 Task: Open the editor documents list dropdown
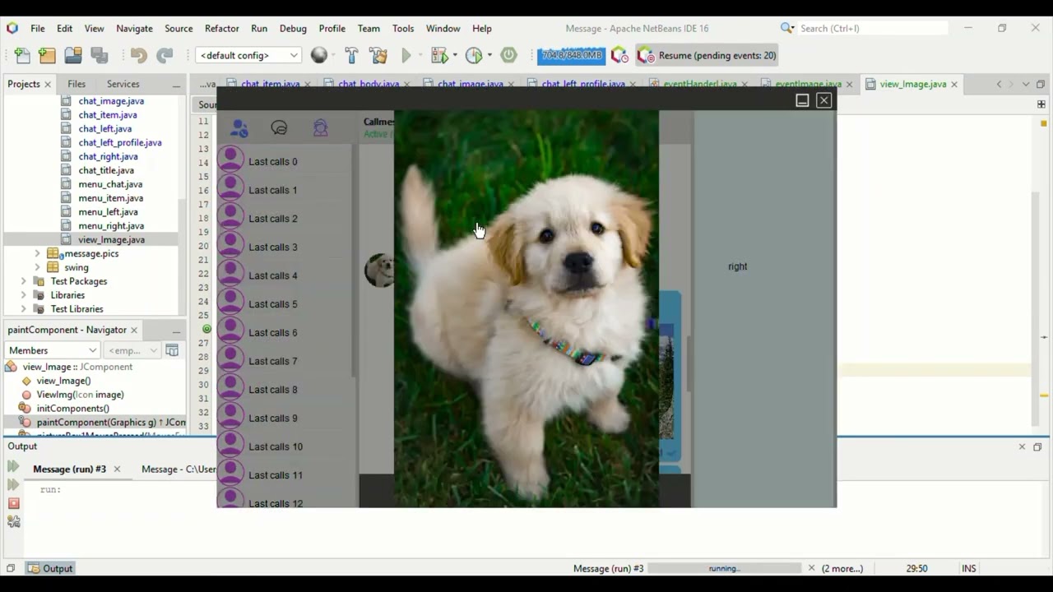pos(1026,84)
